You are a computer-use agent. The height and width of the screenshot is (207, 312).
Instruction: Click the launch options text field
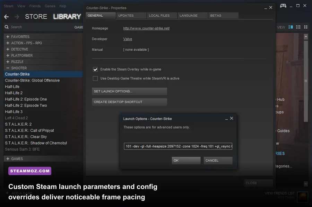178,146
